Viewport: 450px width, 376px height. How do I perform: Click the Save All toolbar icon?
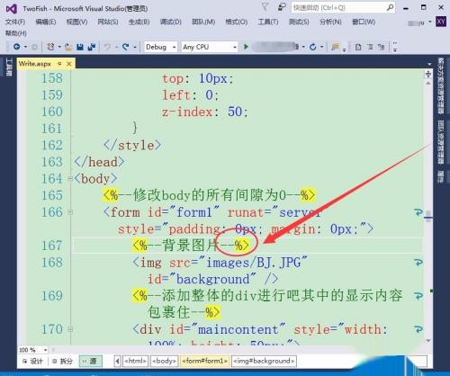point(92,47)
